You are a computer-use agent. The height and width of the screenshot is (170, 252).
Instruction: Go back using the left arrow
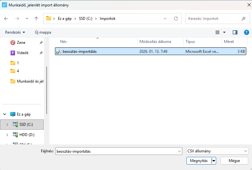click(6, 19)
